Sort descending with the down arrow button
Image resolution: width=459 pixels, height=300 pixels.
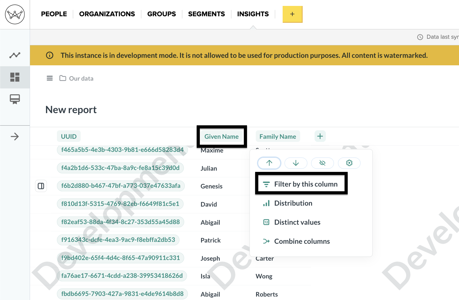click(x=296, y=163)
